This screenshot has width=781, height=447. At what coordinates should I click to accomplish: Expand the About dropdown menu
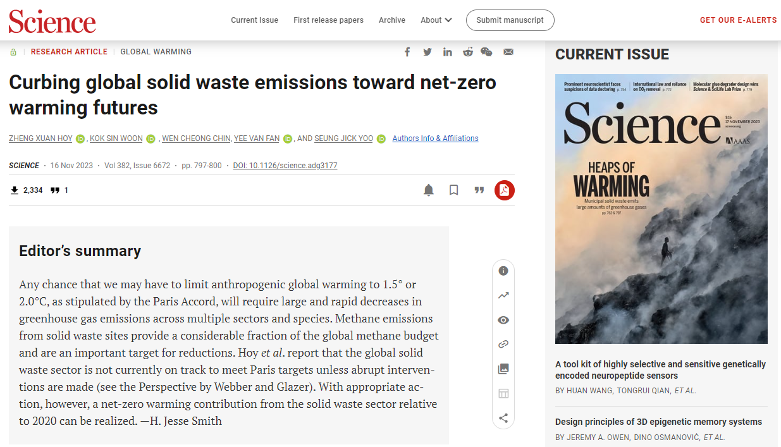(436, 20)
